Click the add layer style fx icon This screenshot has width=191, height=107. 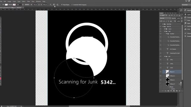[165, 91]
